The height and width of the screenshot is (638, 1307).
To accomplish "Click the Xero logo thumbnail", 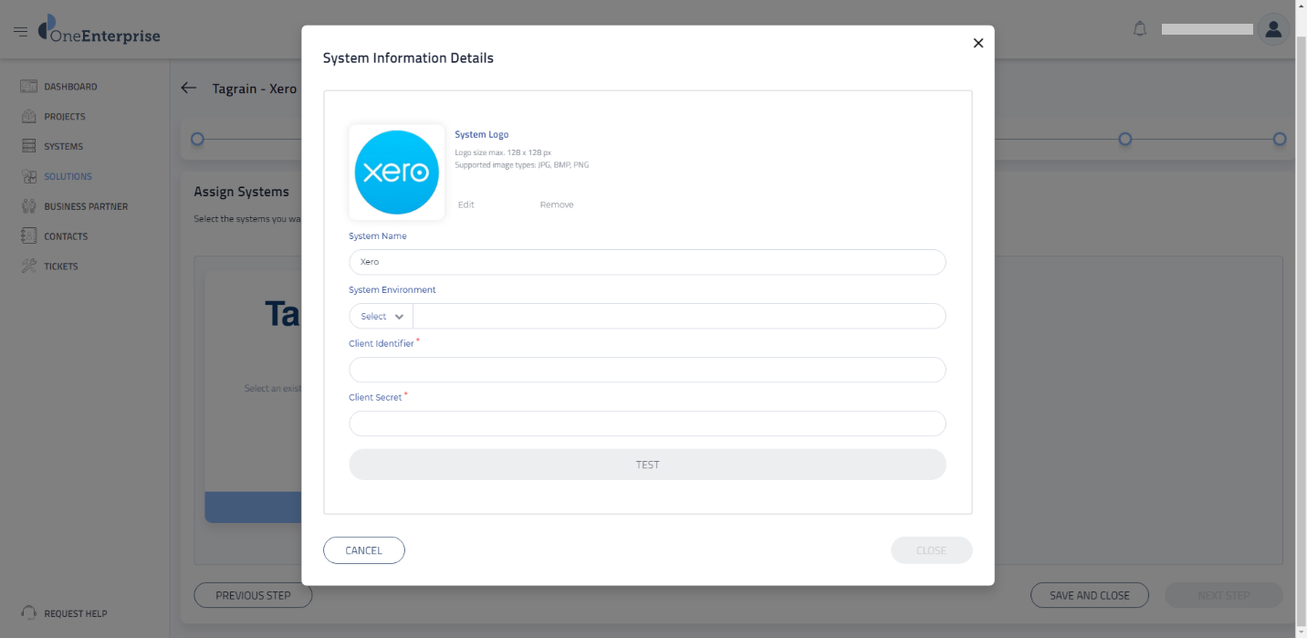I will (396, 173).
